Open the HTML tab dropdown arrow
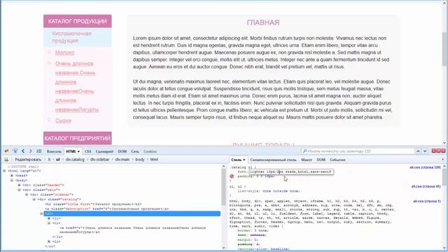The width and height of the screenshot is (448, 252). 78,151
